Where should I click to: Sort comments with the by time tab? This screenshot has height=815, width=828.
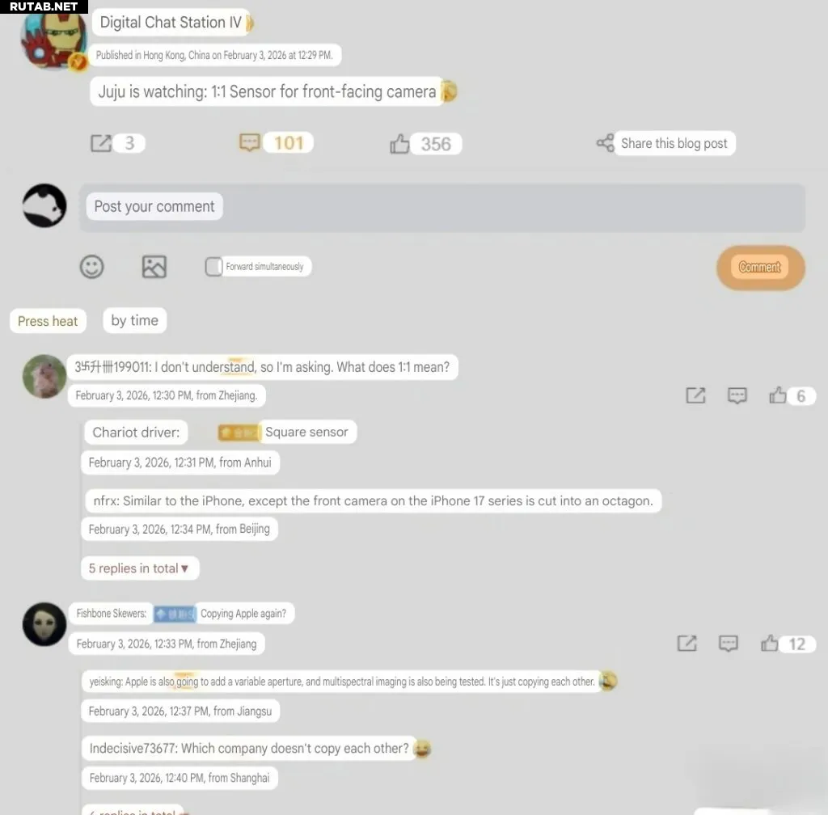click(x=135, y=320)
